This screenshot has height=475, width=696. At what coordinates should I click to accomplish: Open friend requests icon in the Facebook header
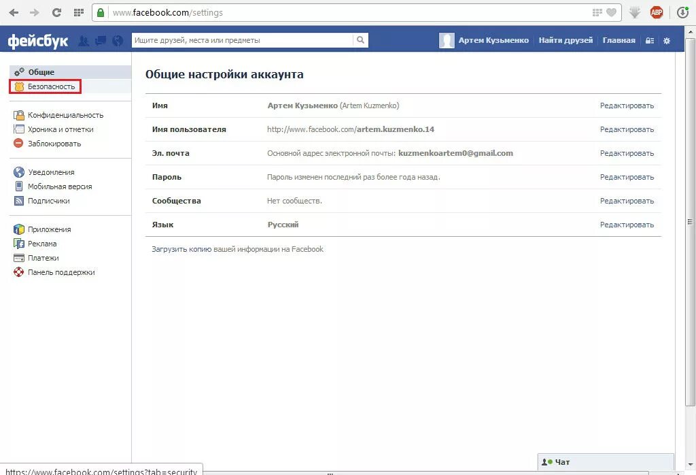[x=84, y=41]
